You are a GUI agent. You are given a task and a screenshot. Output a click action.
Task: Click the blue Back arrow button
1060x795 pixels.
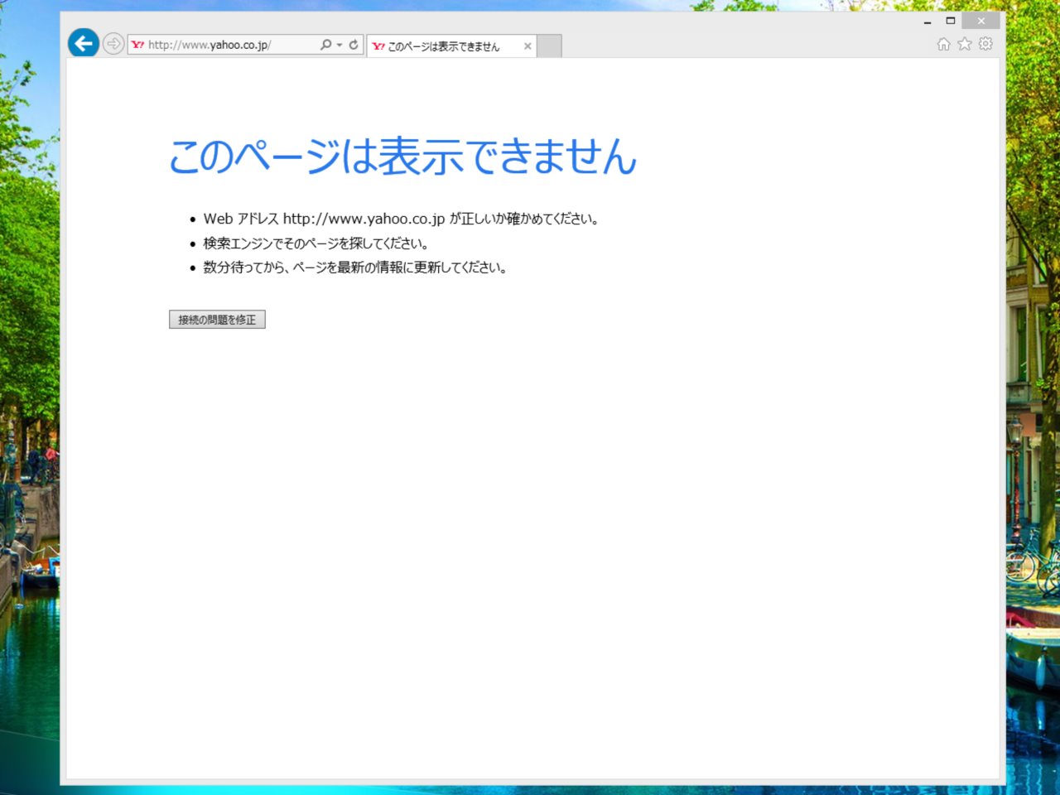tap(84, 43)
